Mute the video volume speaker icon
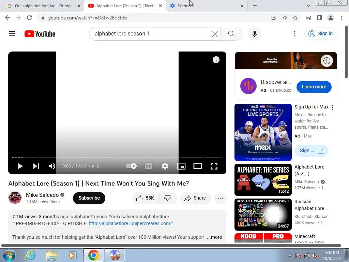Screen dimensions: 349x262 [x=52, y=166]
